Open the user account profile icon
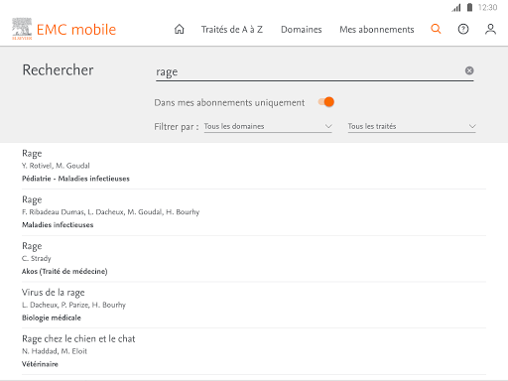 pyautogui.click(x=490, y=29)
